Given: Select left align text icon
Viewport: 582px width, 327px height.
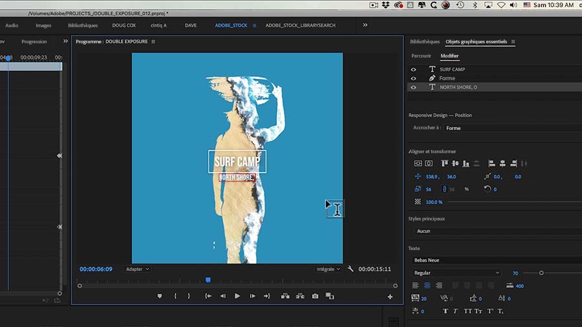Looking at the screenshot, I should pyautogui.click(x=416, y=286).
